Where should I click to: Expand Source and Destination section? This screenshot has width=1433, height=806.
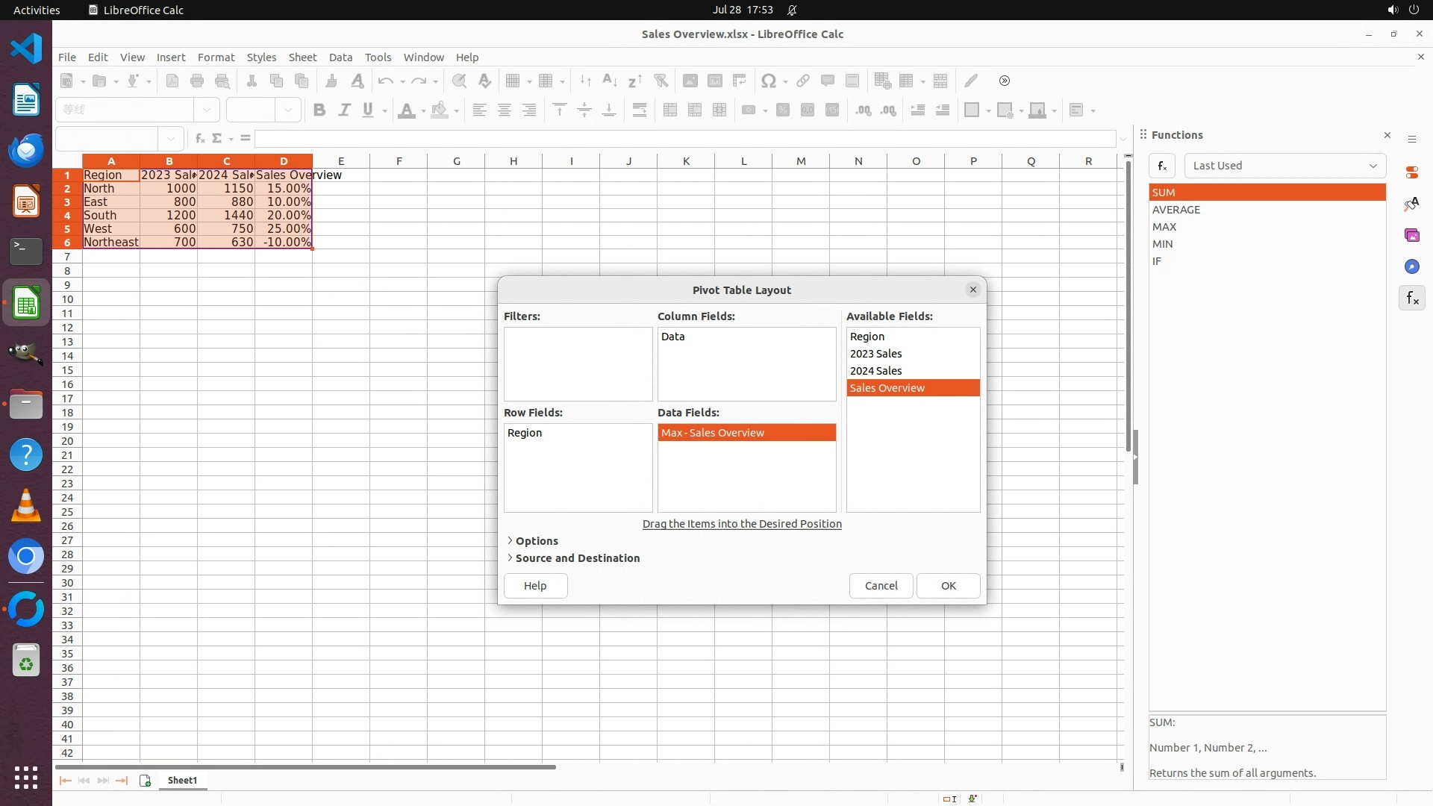tap(576, 558)
